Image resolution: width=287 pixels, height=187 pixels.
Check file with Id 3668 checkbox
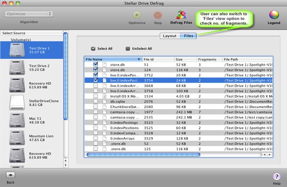[96, 86]
